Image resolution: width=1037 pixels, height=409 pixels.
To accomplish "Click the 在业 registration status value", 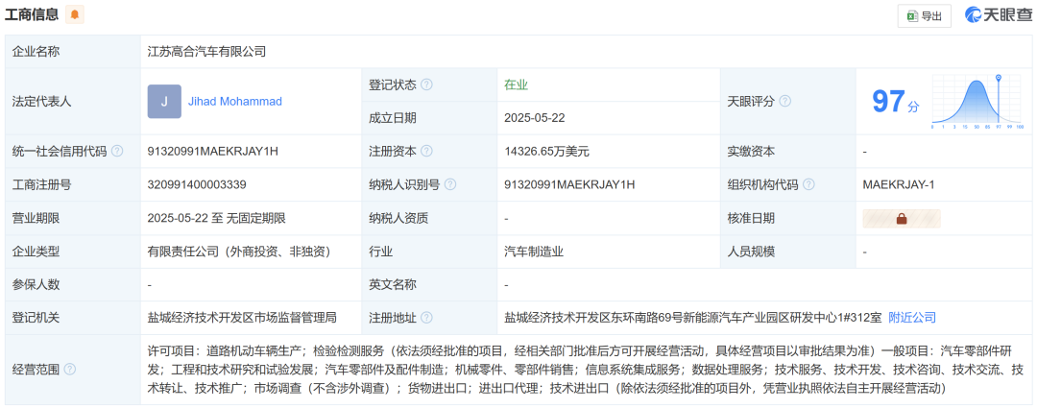I will (516, 84).
